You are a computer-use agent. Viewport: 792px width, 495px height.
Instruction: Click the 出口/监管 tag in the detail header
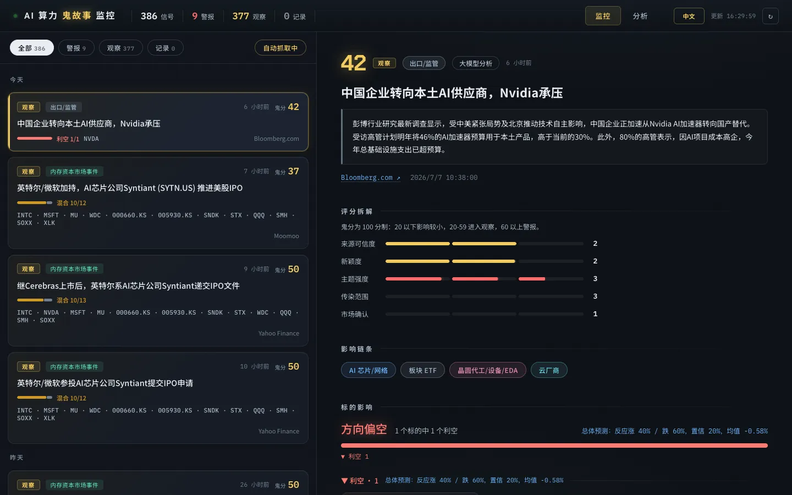pos(424,63)
